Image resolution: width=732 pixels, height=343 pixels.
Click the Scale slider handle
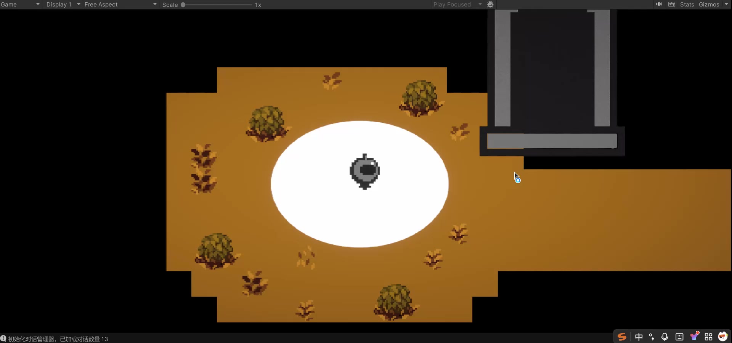pos(183,5)
